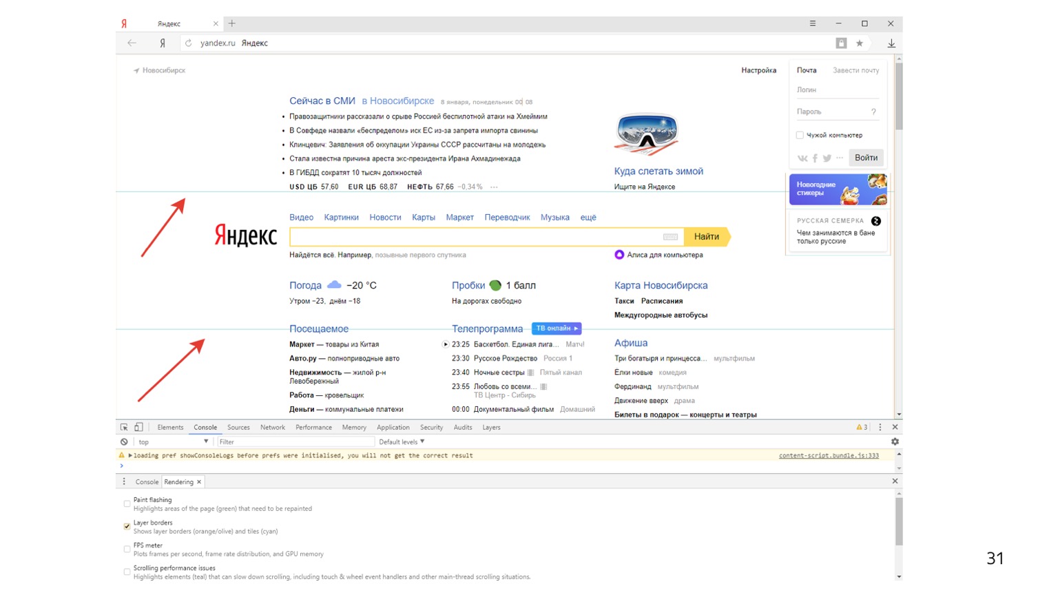This screenshot has width=1058, height=595.
Task: Click the protect lock icon in the address bar
Action: pyautogui.click(x=841, y=43)
